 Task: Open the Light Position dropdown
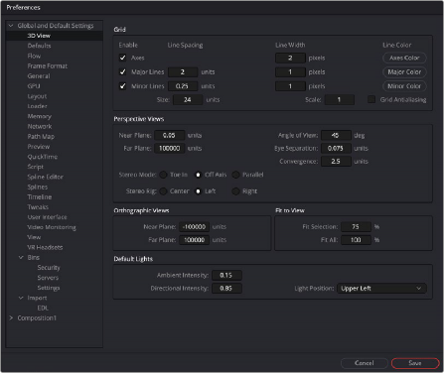[x=381, y=289]
